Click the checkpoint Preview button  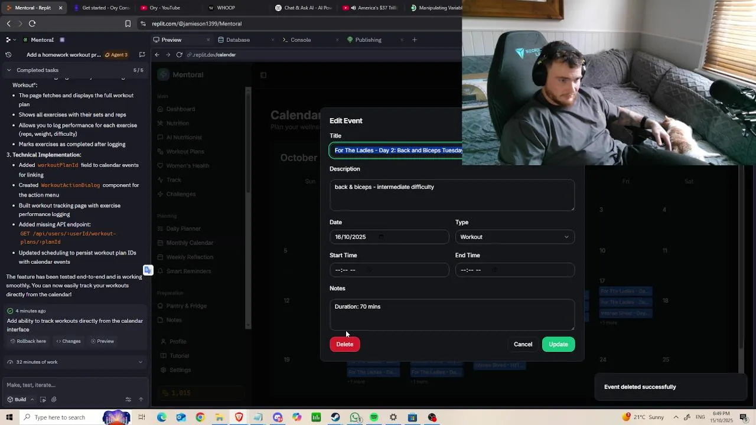click(102, 341)
